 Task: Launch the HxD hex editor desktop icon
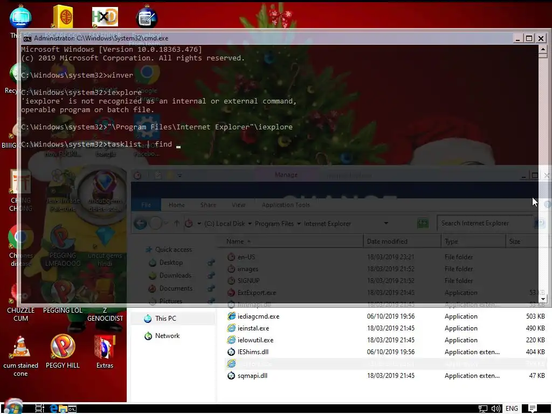click(x=105, y=17)
